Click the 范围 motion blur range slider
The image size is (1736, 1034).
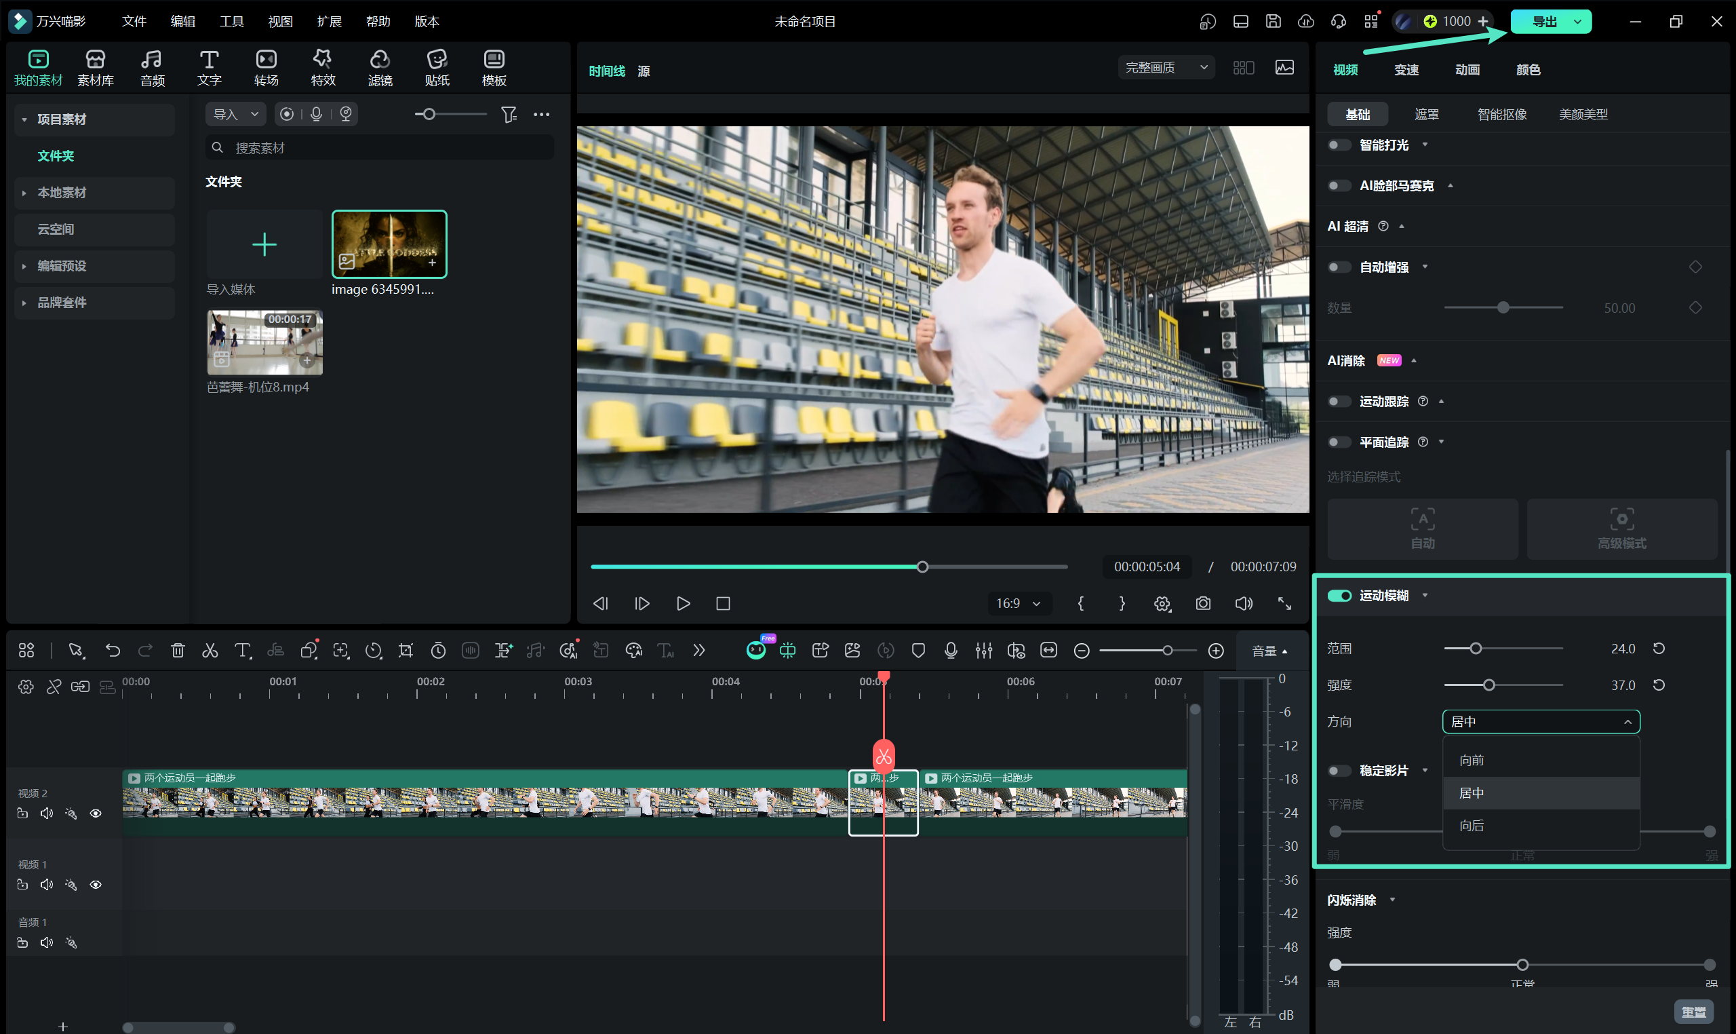(1503, 649)
